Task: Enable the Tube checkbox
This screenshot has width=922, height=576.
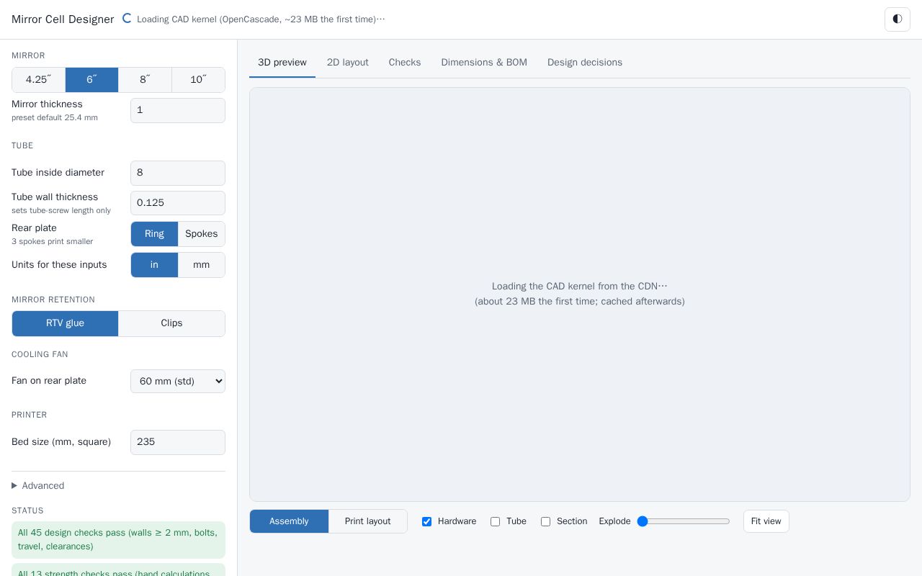Action: 495,521
